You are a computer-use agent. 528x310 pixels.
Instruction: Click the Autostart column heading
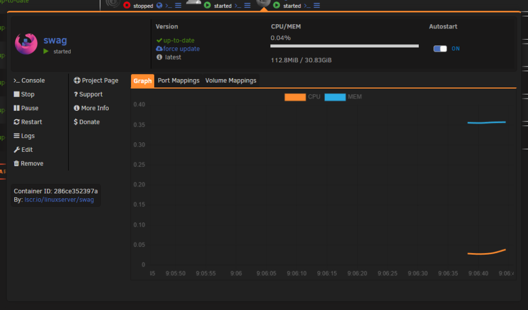443,26
